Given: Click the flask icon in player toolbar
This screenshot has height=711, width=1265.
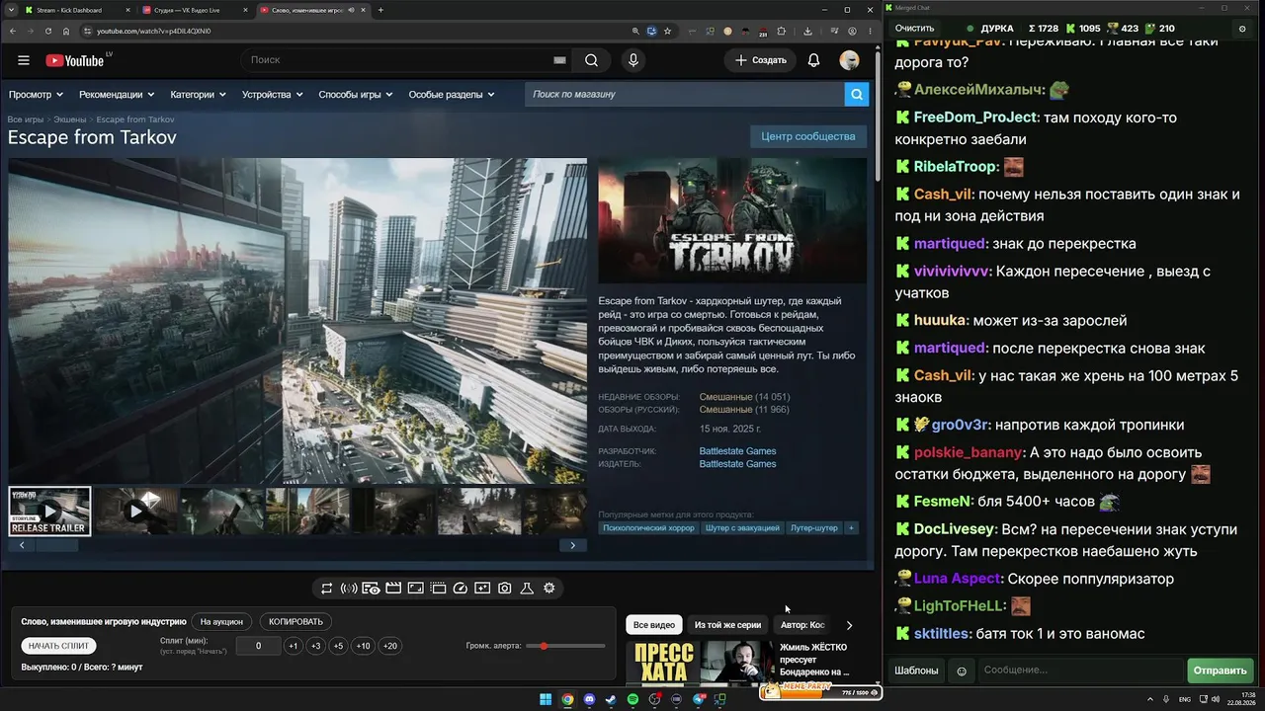Looking at the screenshot, I should click(x=527, y=589).
